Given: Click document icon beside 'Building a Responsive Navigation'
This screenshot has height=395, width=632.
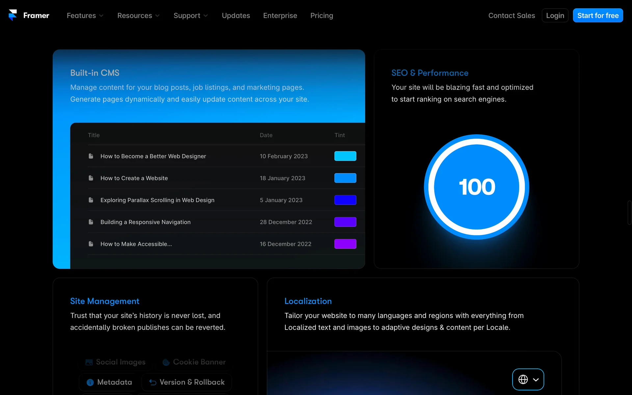Looking at the screenshot, I should coord(91,222).
